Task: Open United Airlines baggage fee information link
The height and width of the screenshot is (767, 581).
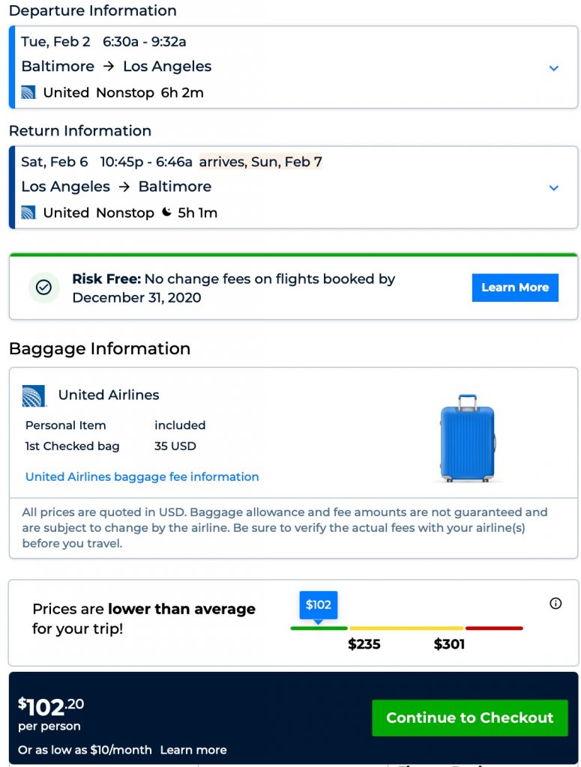Action: point(142,477)
